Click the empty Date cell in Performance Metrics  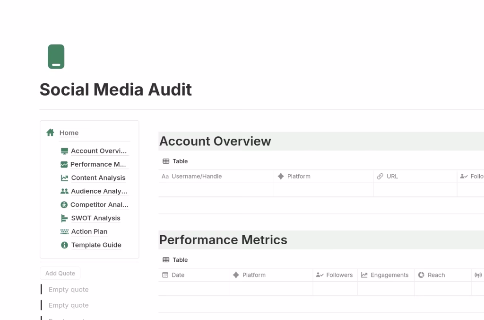coord(194,289)
